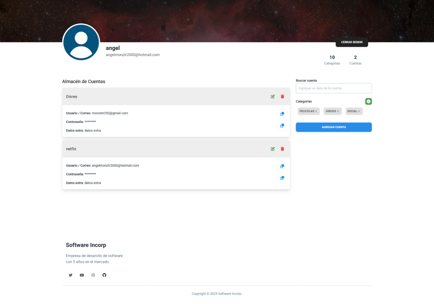Edit the Disney account entry
This screenshot has width=434, height=304.
[273, 96]
